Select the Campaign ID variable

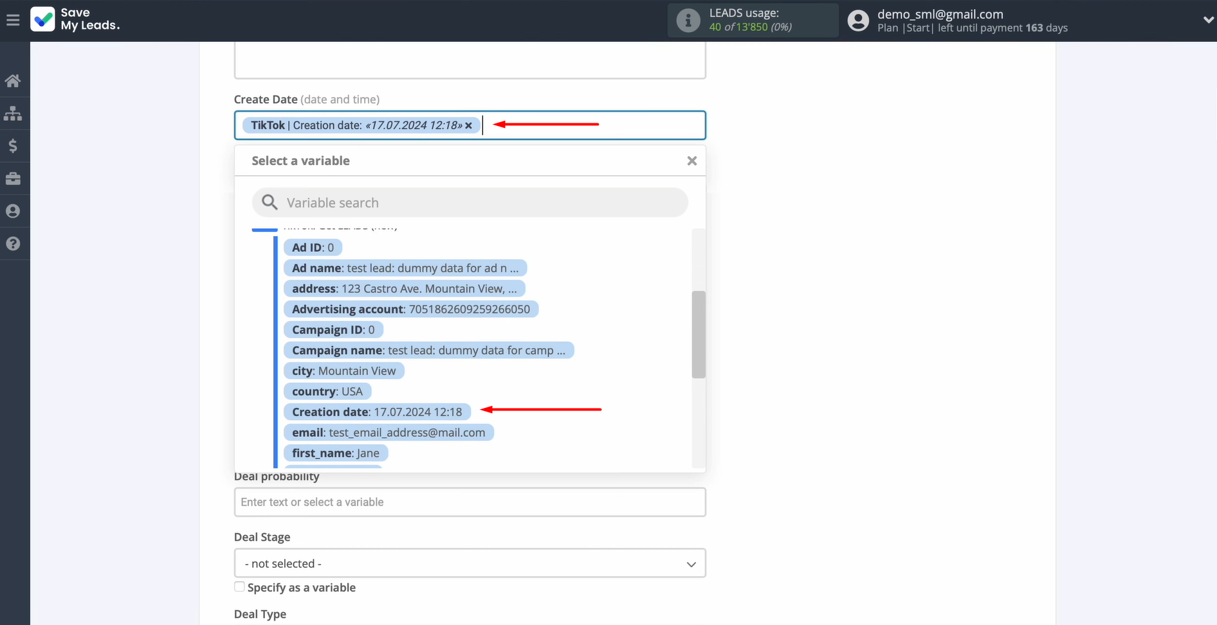click(333, 330)
